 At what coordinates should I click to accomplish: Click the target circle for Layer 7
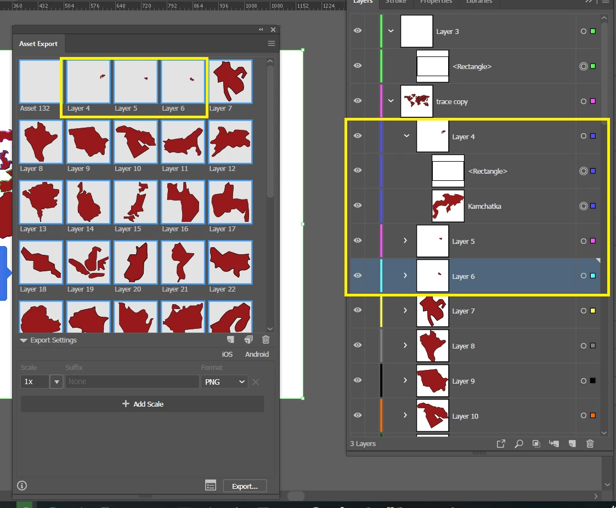pyautogui.click(x=584, y=311)
